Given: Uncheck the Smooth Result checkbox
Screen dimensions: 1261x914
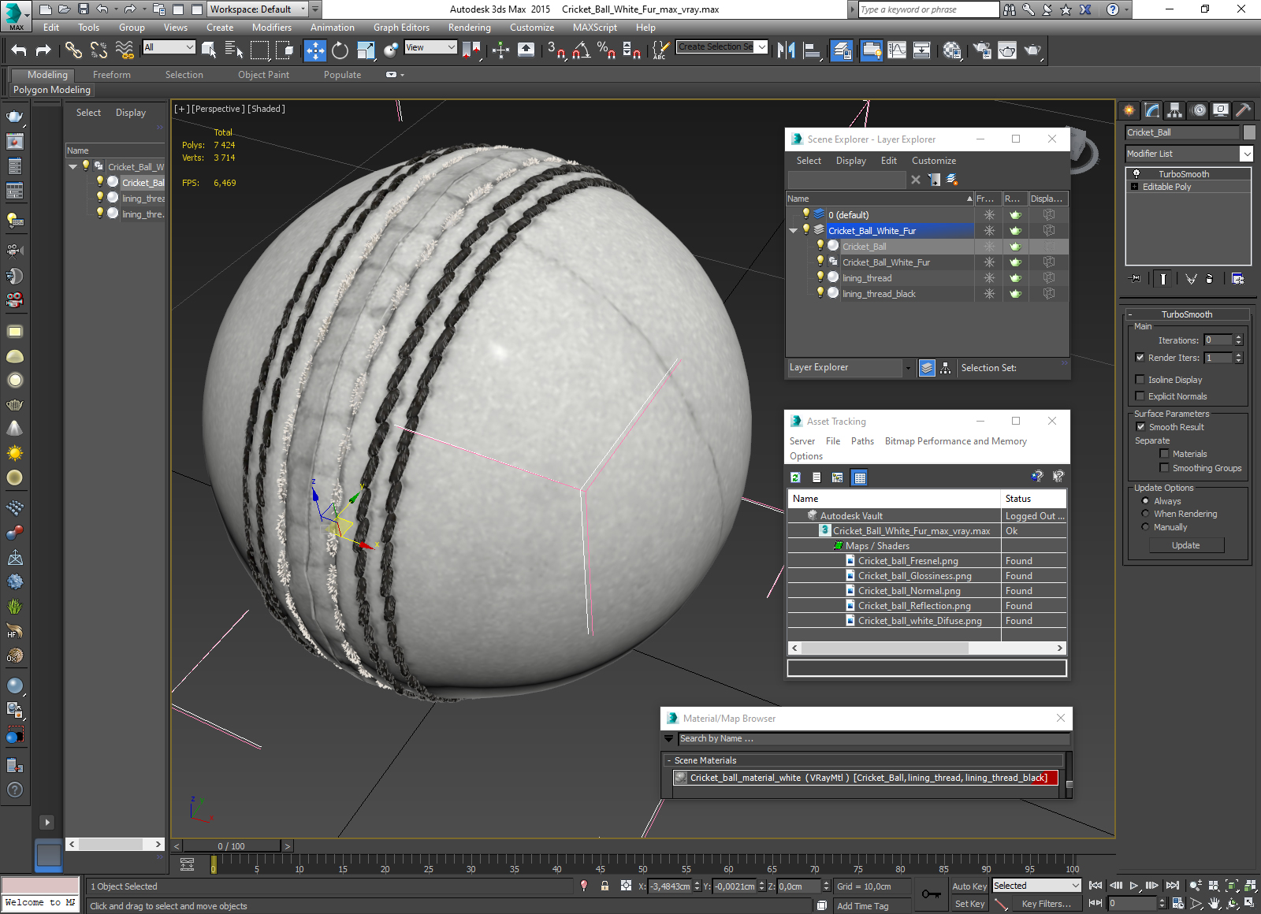Looking at the screenshot, I should tap(1140, 427).
